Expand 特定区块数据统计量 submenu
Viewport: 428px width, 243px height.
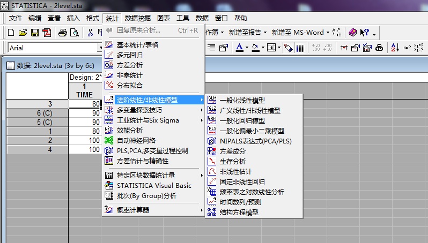tap(154, 176)
